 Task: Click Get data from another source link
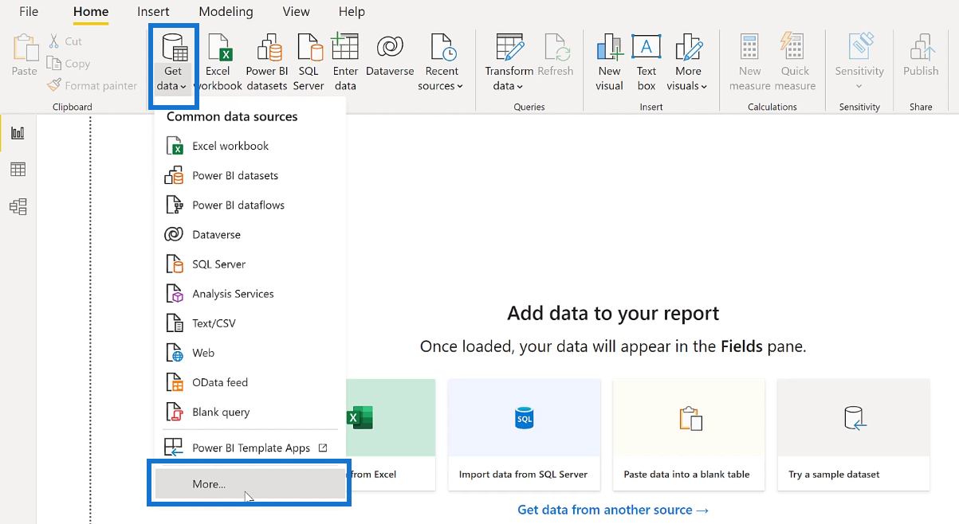coord(613,510)
